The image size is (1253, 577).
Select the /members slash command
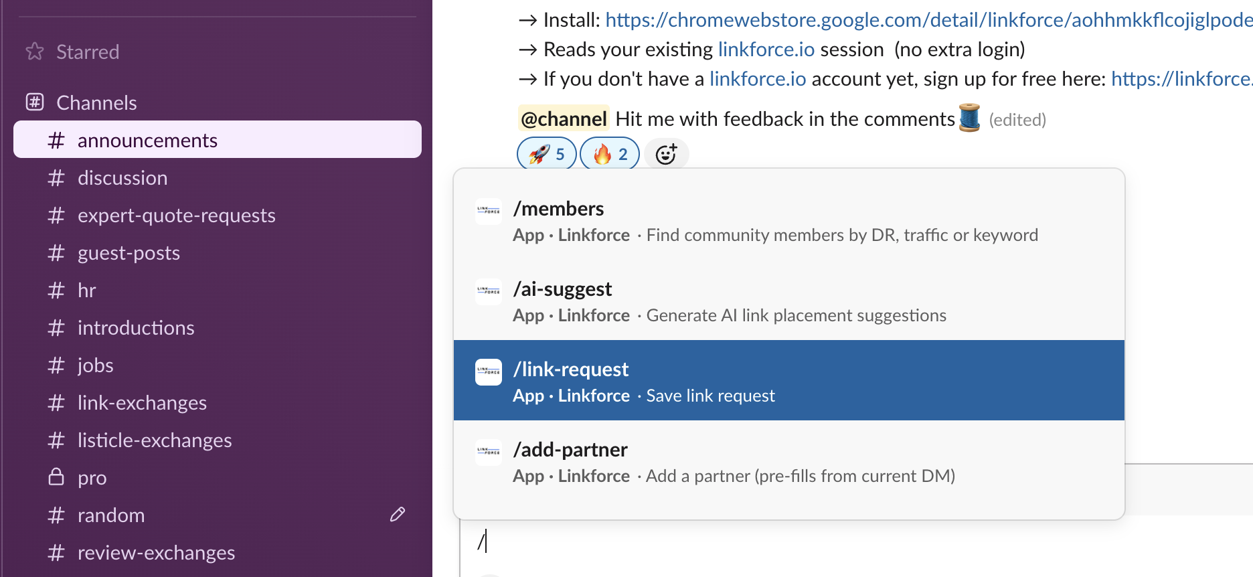pos(789,220)
